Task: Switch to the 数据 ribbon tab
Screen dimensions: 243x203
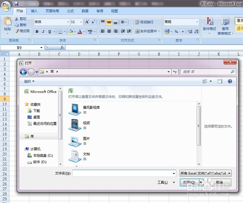Action: [x=85, y=11]
